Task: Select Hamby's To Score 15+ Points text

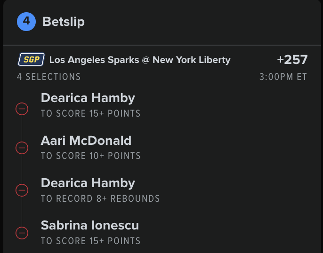Action: [x=90, y=113]
